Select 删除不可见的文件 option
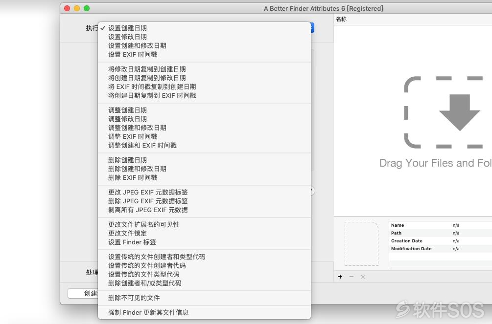492x324 pixels. [204, 298]
